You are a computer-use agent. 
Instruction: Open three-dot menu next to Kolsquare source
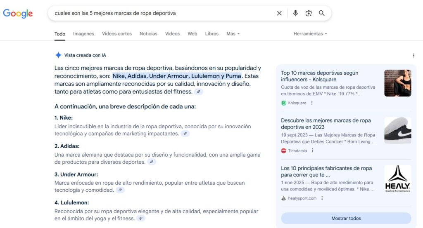pyautogui.click(x=312, y=103)
